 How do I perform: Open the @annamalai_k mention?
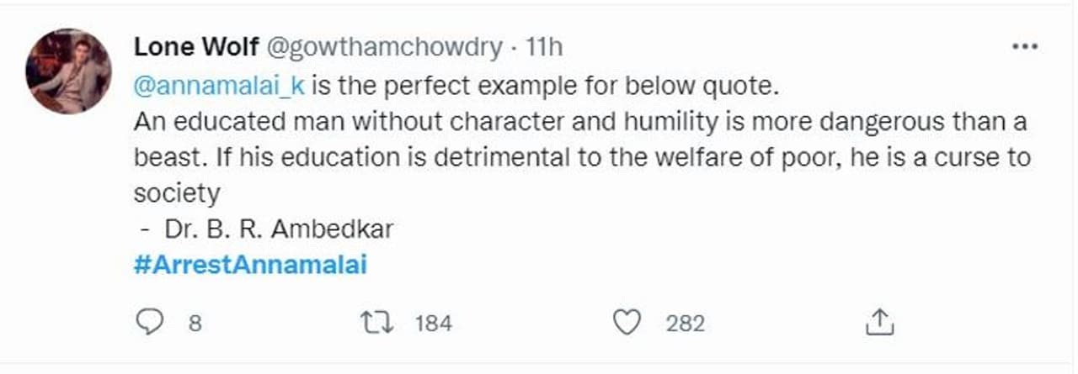coord(217,87)
